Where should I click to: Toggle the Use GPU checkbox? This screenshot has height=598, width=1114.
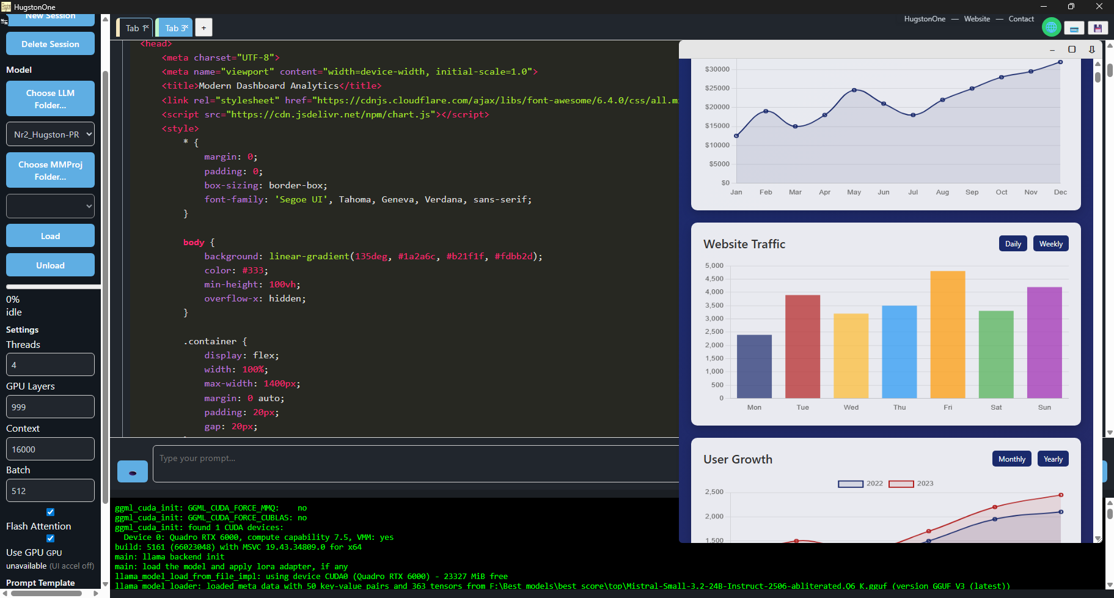(x=50, y=538)
